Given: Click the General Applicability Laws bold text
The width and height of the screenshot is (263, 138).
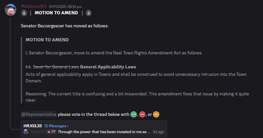Looking at the screenshot, I should coord(108,67).
